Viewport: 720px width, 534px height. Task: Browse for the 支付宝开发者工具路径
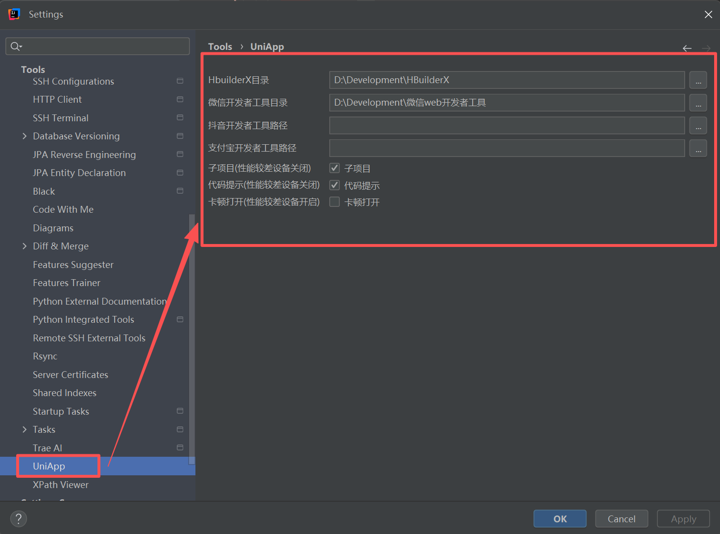click(698, 148)
